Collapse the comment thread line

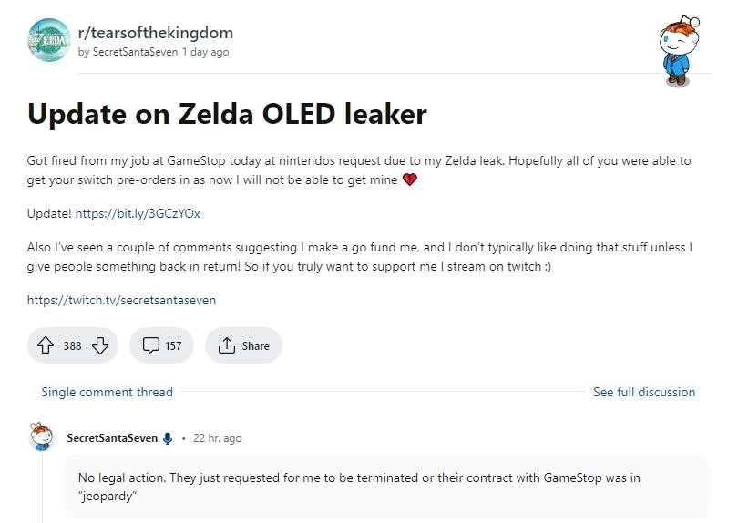(42, 487)
